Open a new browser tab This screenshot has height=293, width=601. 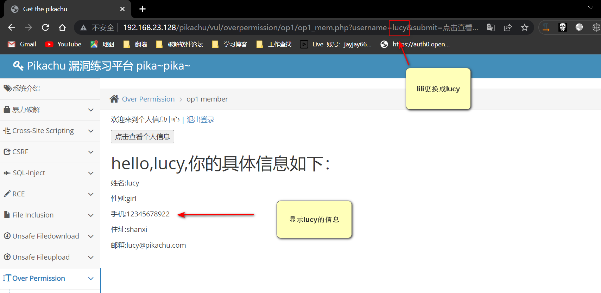point(143,9)
